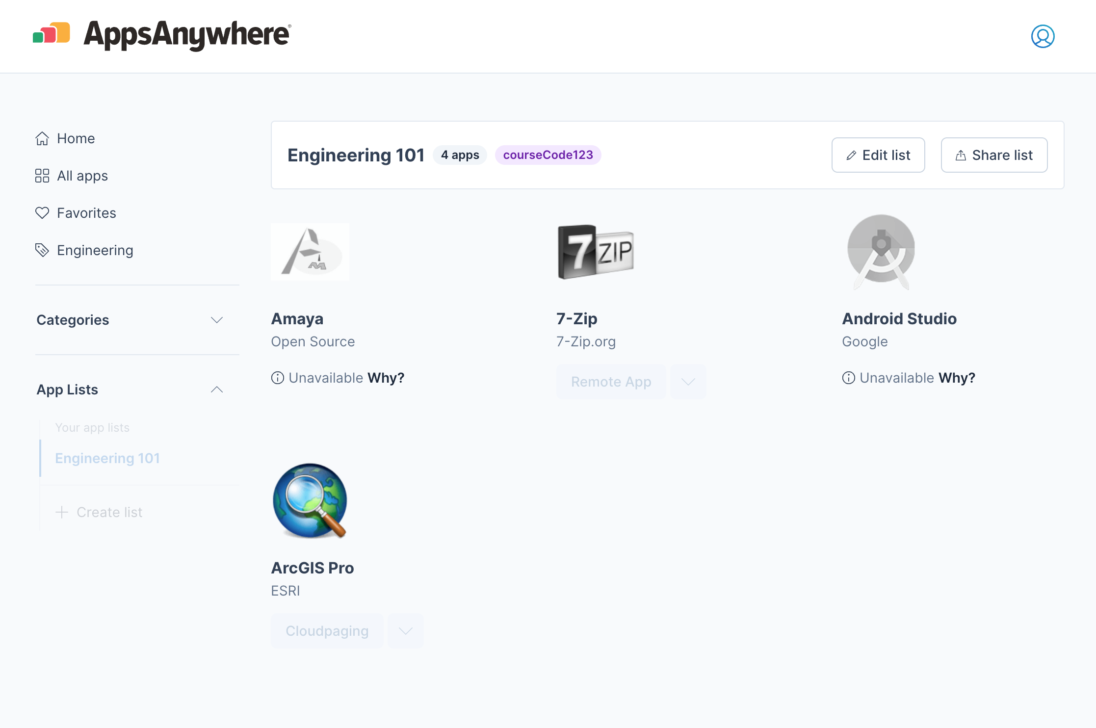Launch 7-Zip with Remote App button
This screenshot has height=728, width=1096.
611,382
